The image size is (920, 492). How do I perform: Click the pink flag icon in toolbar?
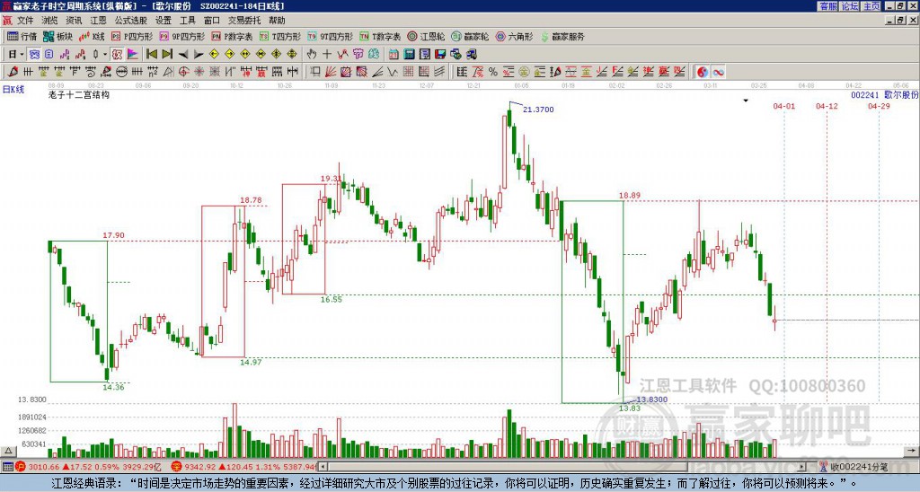pos(133,54)
